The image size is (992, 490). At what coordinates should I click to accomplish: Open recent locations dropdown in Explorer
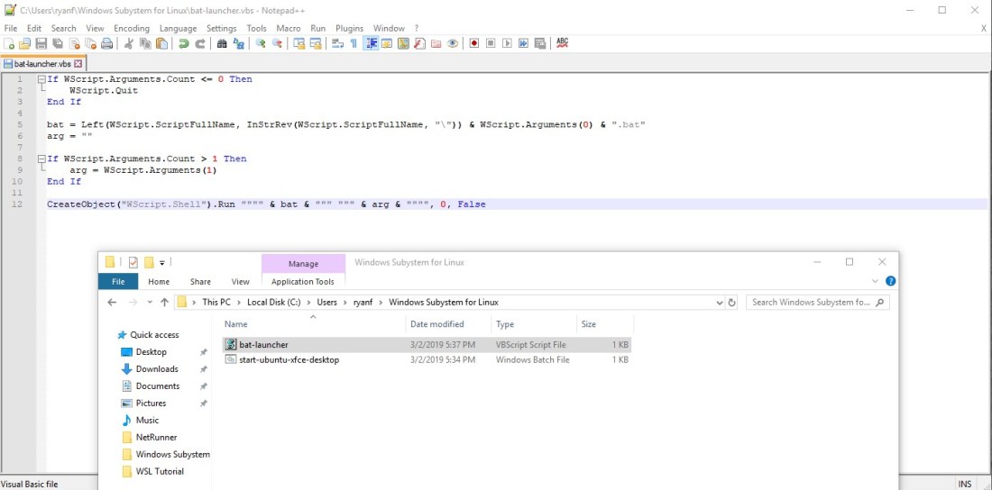click(x=150, y=303)
